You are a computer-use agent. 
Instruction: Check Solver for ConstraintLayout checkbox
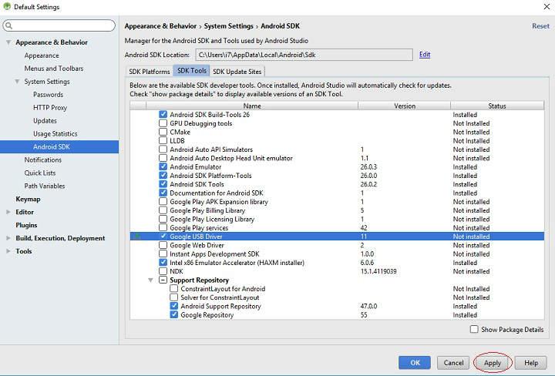173,297
